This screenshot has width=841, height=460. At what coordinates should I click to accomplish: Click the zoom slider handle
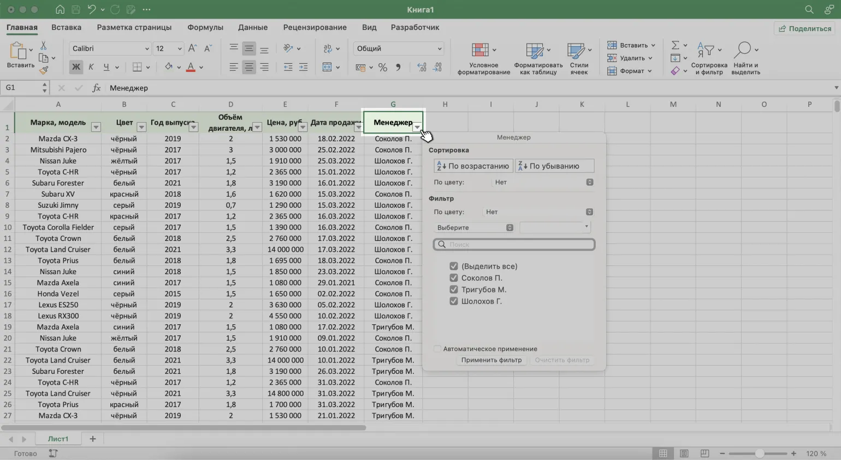tap(760, 453)
